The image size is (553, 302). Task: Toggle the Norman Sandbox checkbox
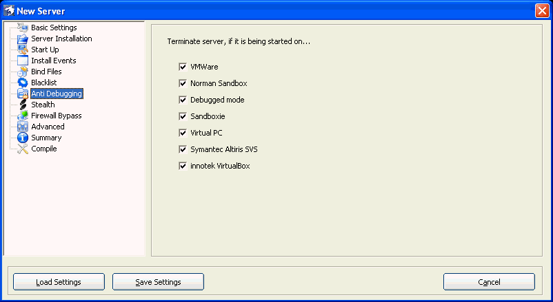coord(183,83)
